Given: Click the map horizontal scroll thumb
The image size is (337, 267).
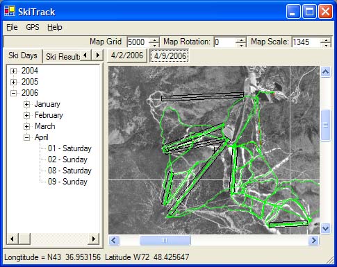Looking at the screenshot, I should pos(165,241).
